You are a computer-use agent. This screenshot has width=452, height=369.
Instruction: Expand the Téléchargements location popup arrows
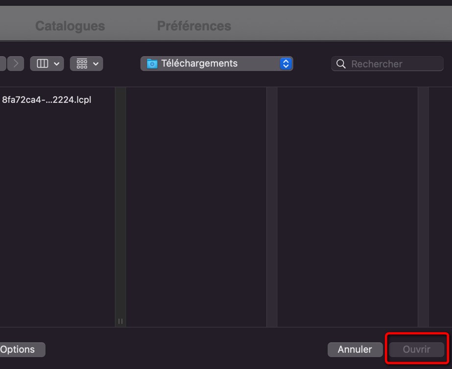click(285, 64)
